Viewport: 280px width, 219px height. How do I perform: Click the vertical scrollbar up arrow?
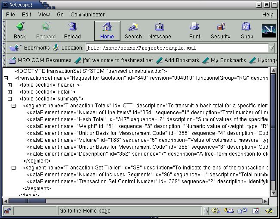(x=273, y=70)
